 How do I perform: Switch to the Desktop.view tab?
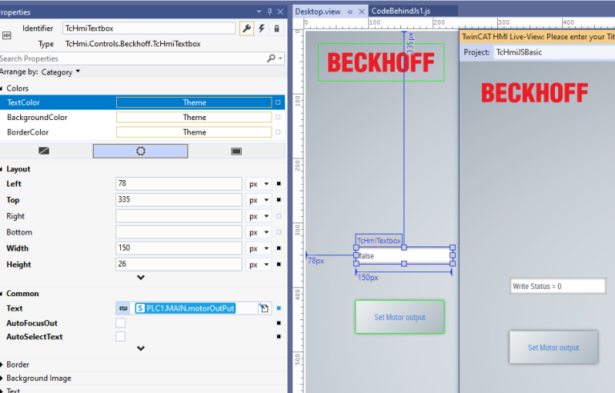click(x=318, y=11)
